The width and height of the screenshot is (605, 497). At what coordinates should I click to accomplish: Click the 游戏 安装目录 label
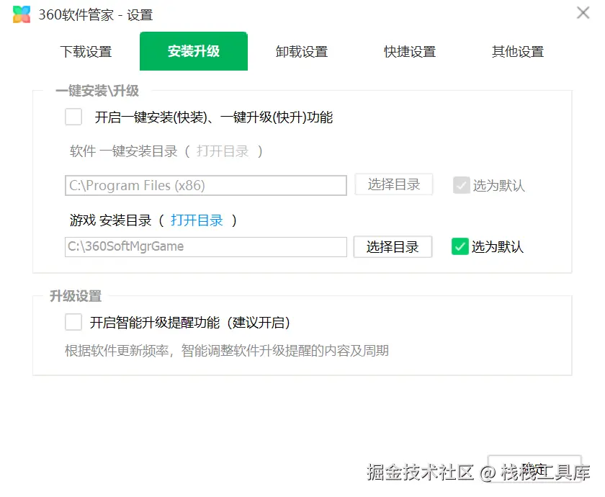[111, 220]
